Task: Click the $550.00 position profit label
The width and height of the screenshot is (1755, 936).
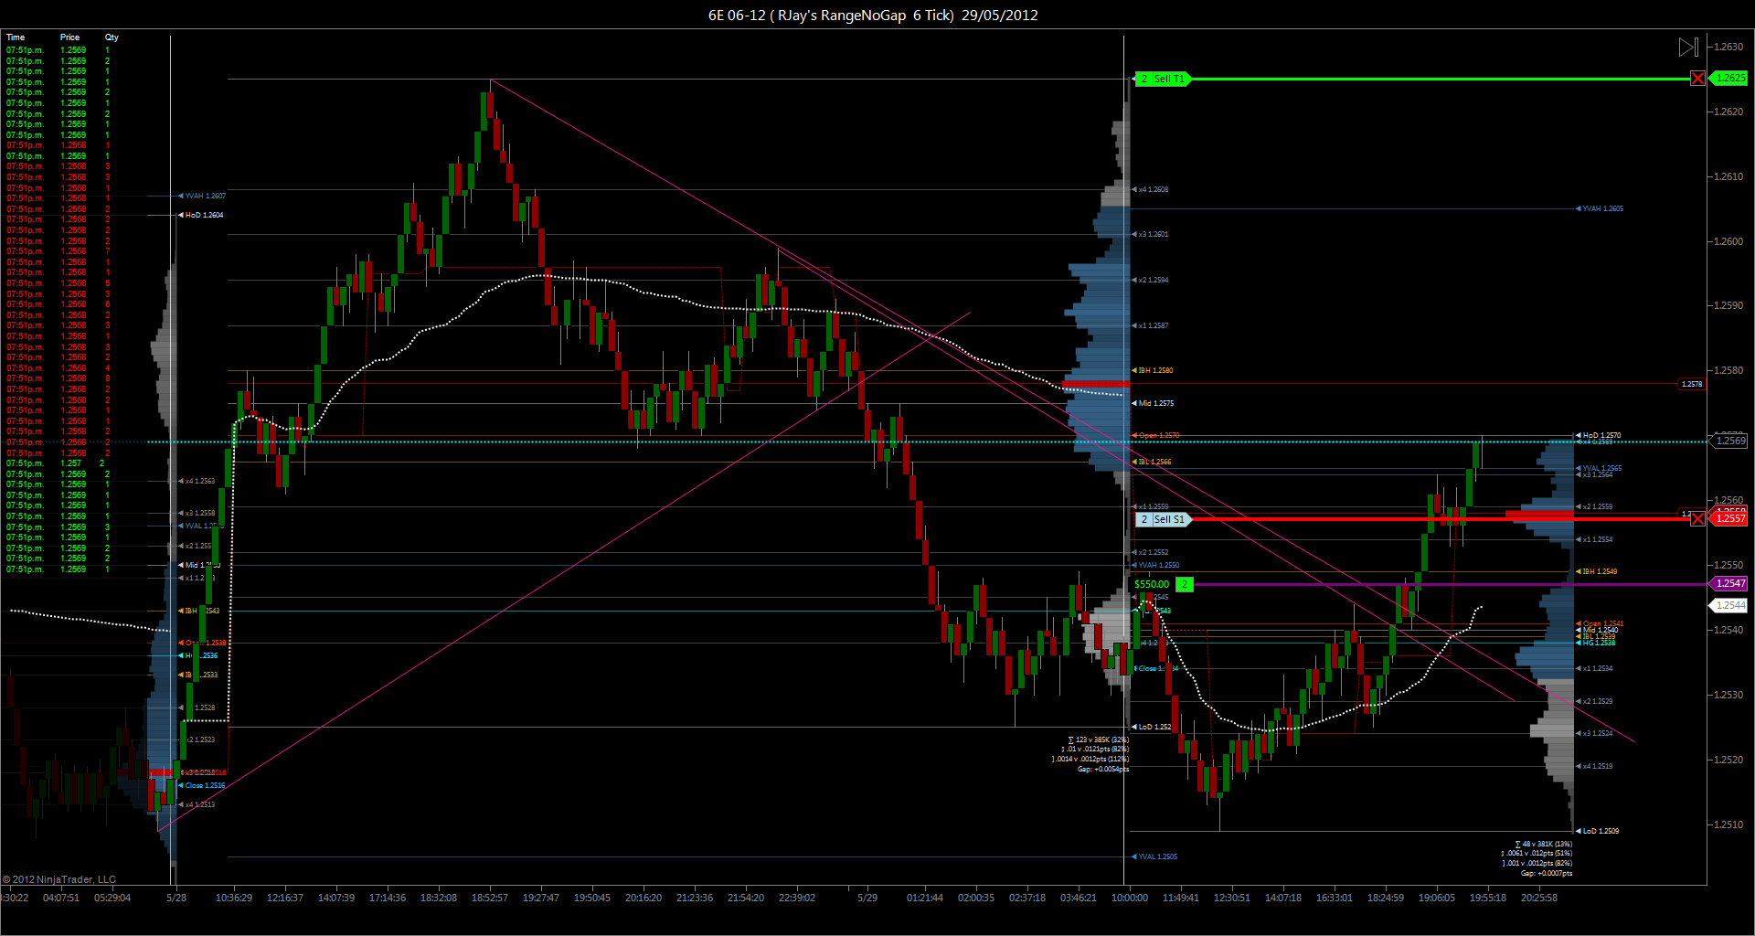Action: click(x=1152, y=585)
